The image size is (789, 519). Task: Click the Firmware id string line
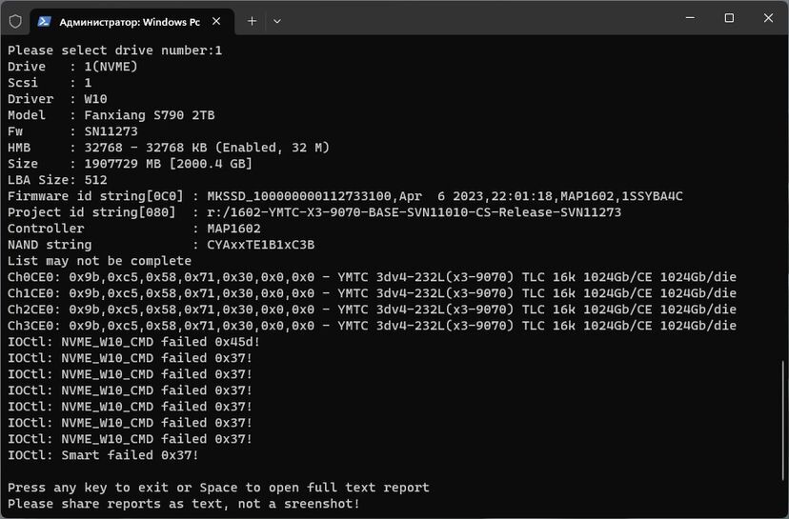(345, 196)
